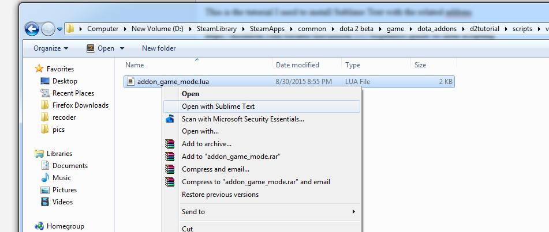Click the Libraries icon in sidebar
The image size is (549, 232).
click(x=39, y=153)
